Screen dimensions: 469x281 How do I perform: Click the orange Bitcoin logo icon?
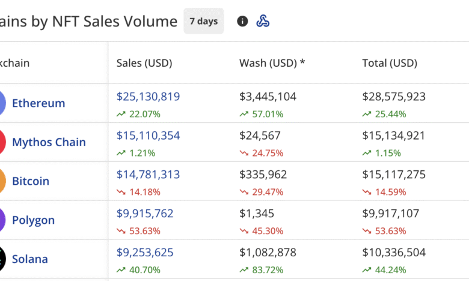click(1, 181)
